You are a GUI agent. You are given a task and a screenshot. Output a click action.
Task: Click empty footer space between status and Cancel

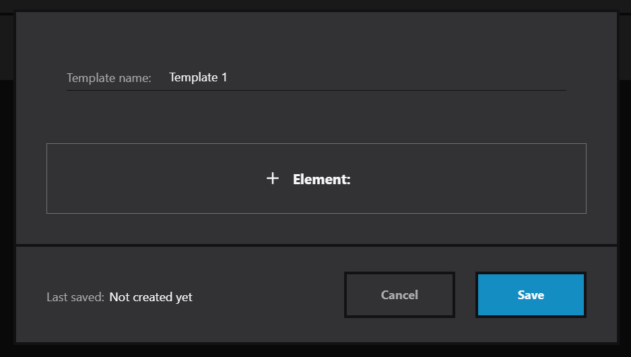pos(267,296)
